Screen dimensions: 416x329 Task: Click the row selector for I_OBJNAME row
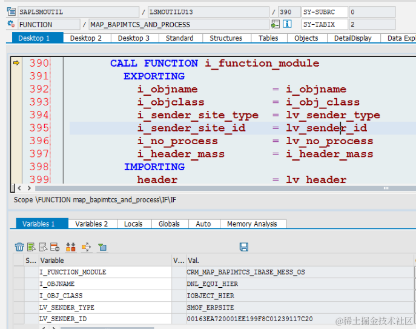(x=19, y=284)
